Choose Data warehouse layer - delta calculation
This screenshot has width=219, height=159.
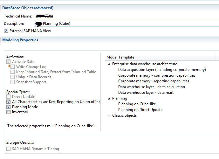[x=151, y=87]
